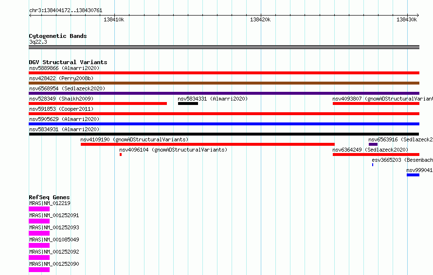The height and width of the screenshot is (275, 433).
Task: Click the nsv6568954 (Sedlazeck2020) purple bar
Action: point(224,93)
